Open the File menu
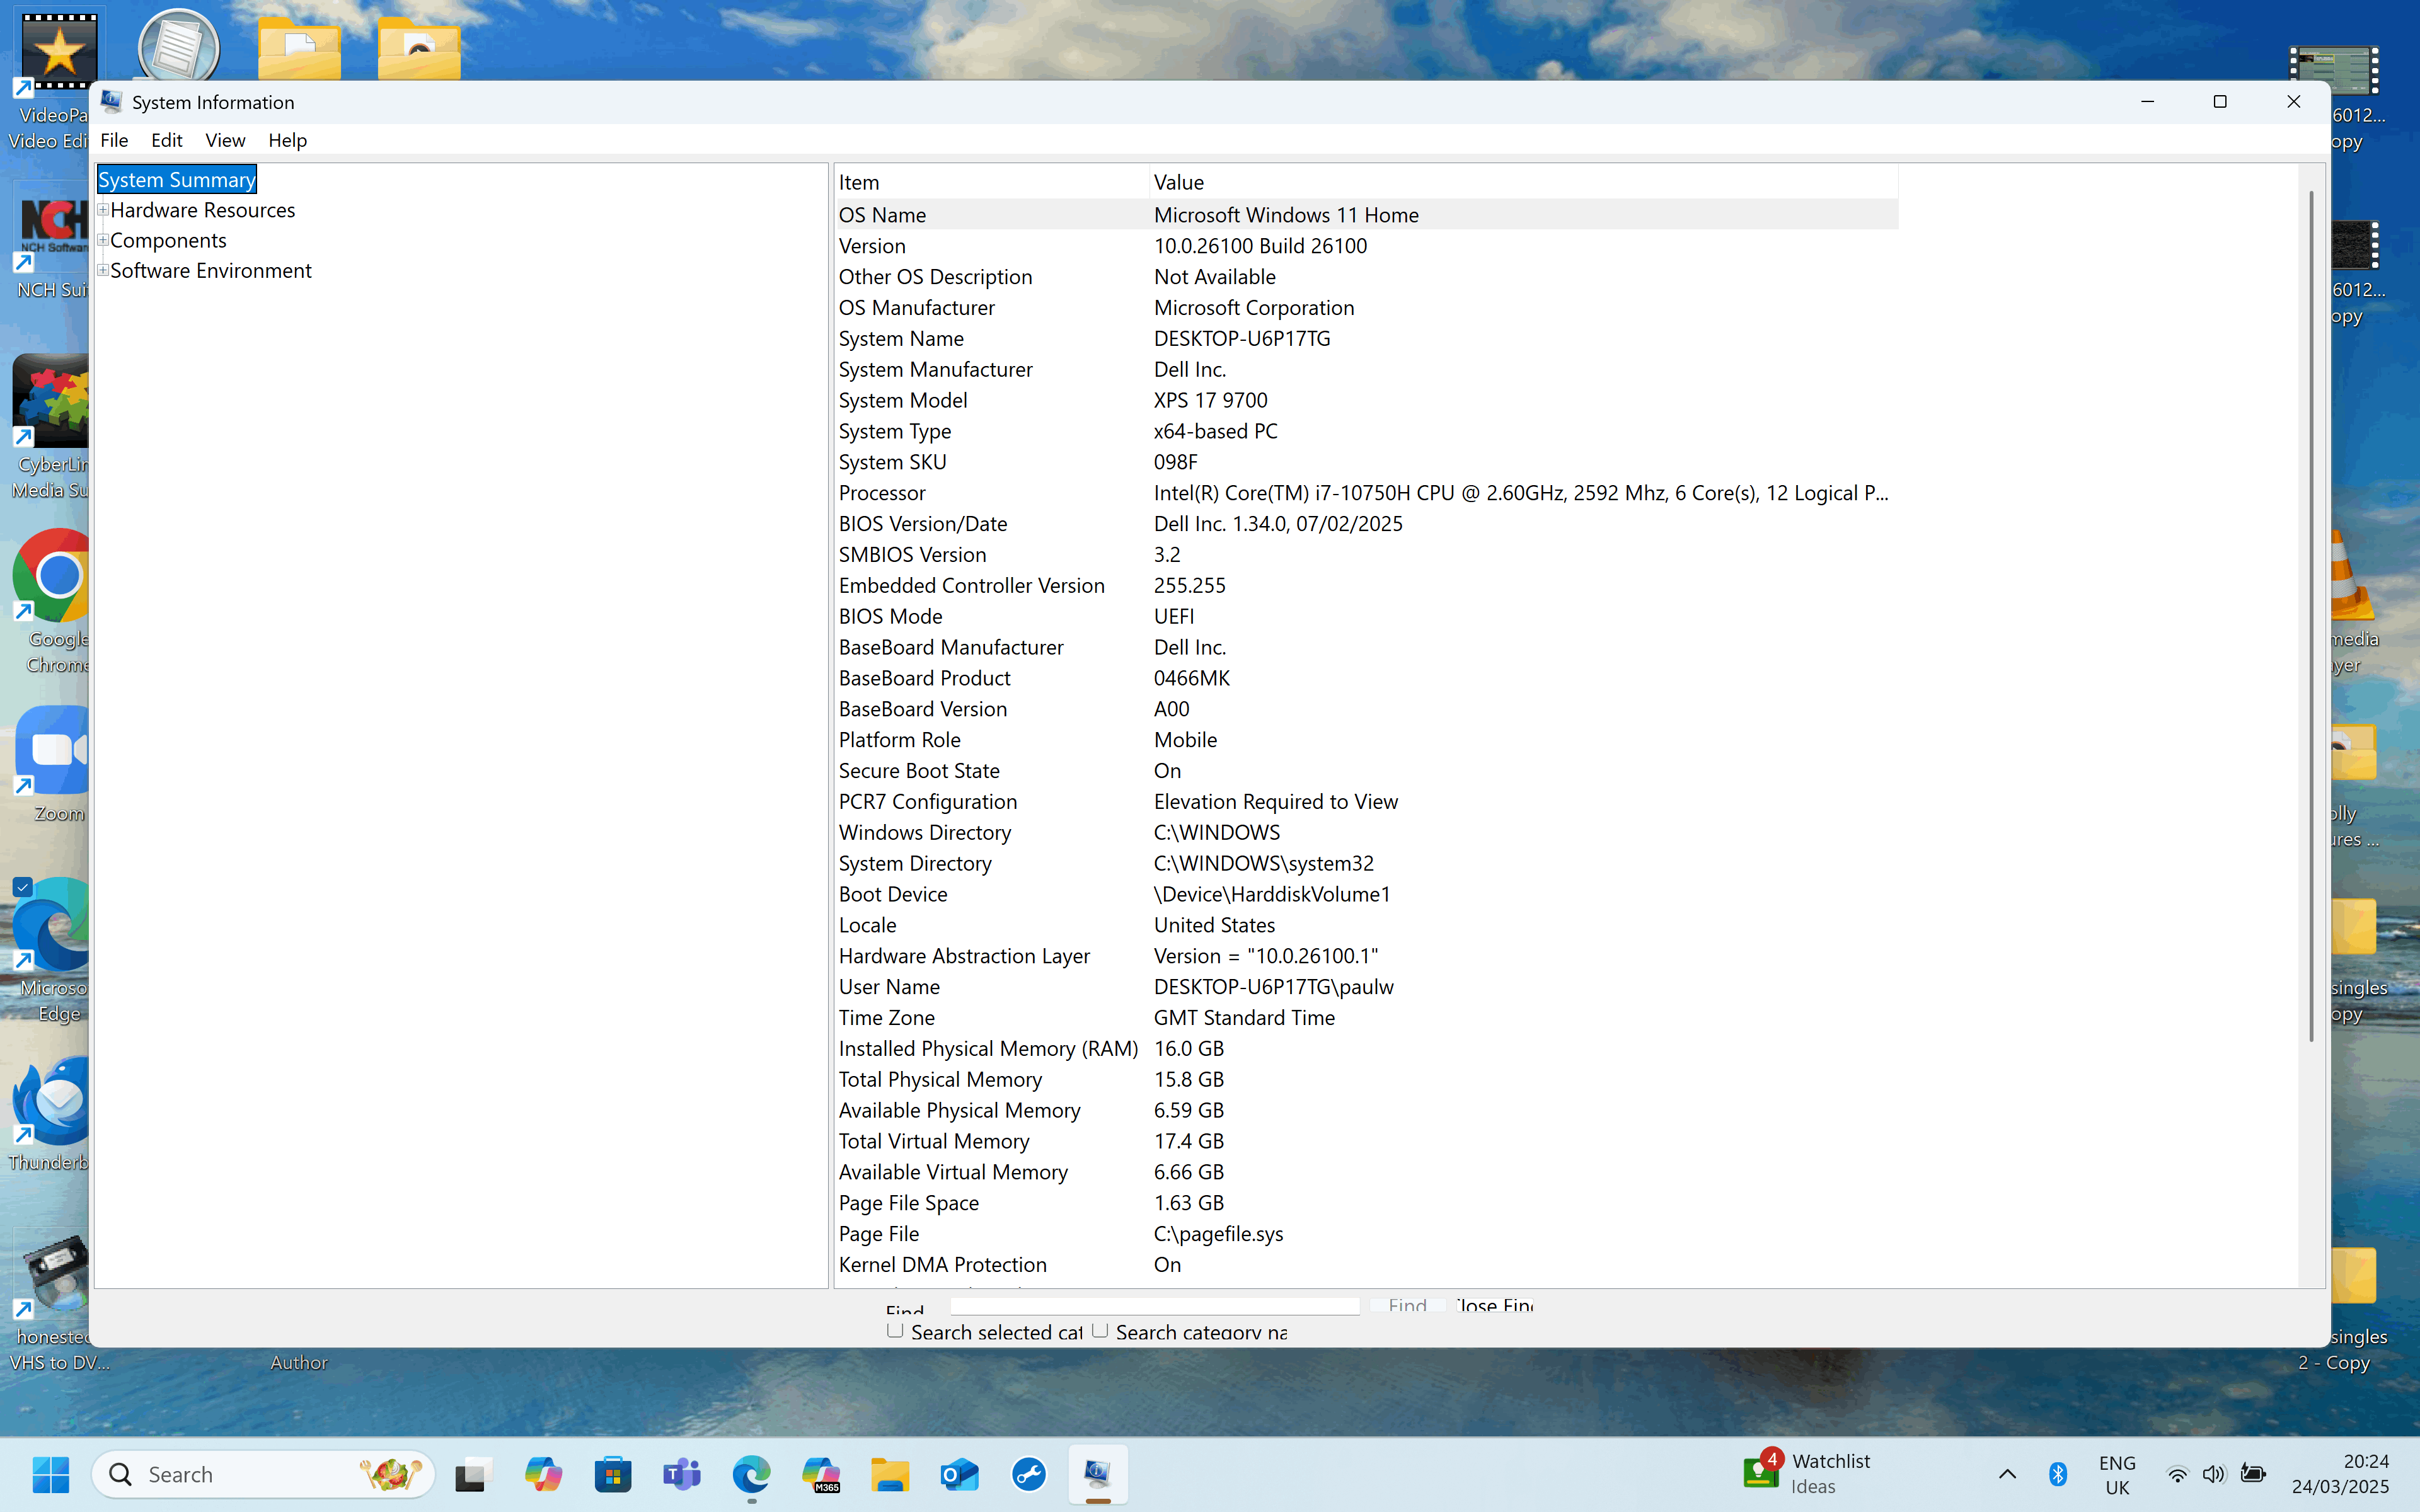 coord(114,140)
